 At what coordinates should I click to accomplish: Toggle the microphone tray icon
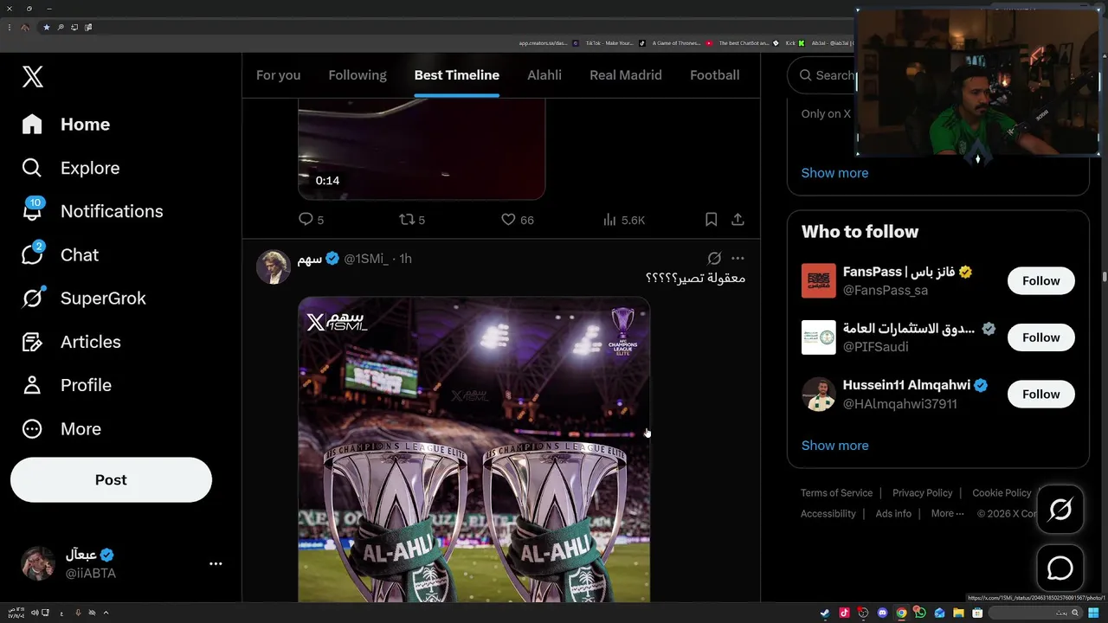point(78,613)
